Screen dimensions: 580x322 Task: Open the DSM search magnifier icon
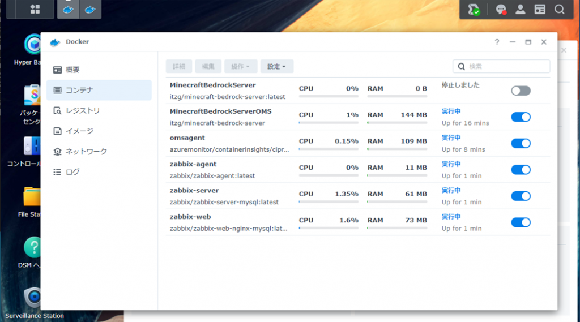pyautogui.click(x=560, y=9)
